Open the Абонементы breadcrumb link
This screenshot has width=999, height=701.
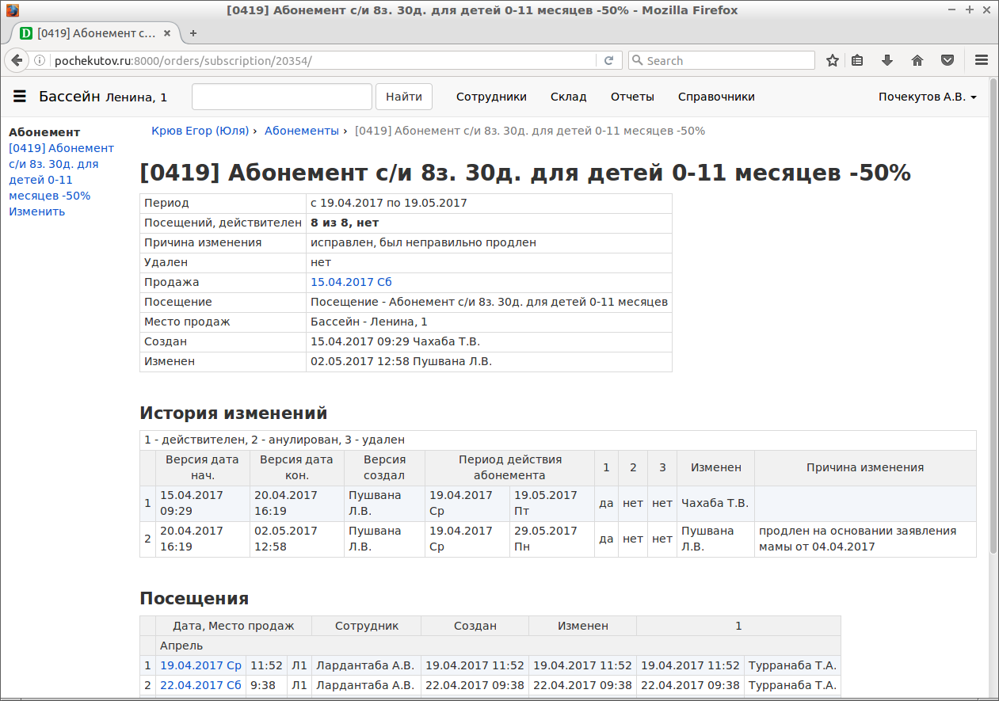click(302, 131)
